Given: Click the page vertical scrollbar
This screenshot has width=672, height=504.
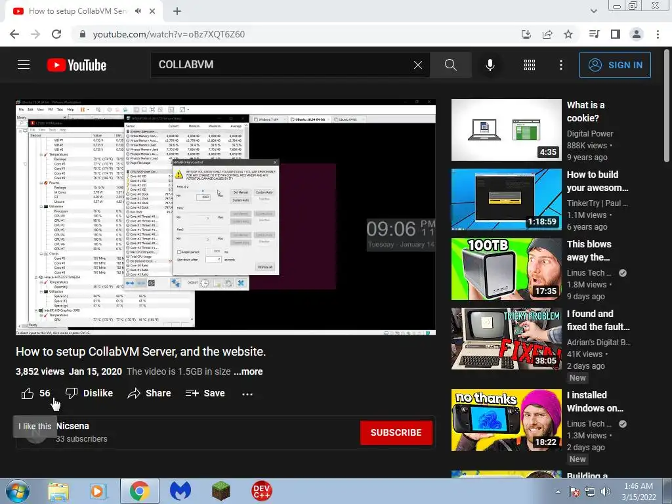Looking at the screenshot, I should coord(667,107).
